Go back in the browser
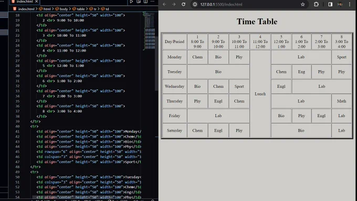The image size is (357, 201). point(164,4)
